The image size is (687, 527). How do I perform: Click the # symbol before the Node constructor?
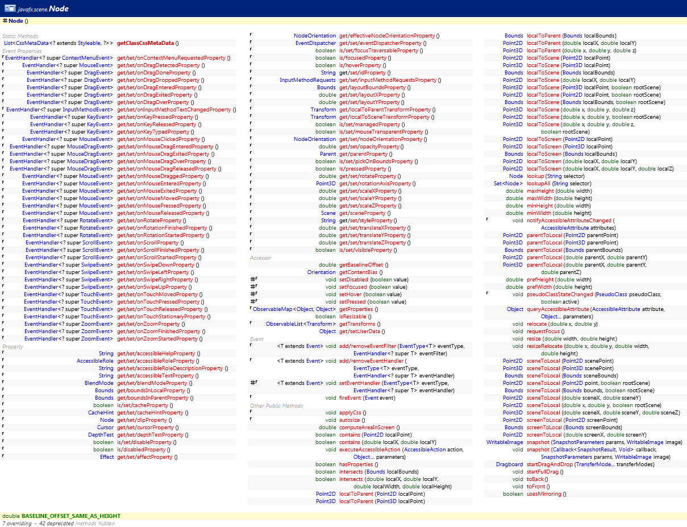6,20
